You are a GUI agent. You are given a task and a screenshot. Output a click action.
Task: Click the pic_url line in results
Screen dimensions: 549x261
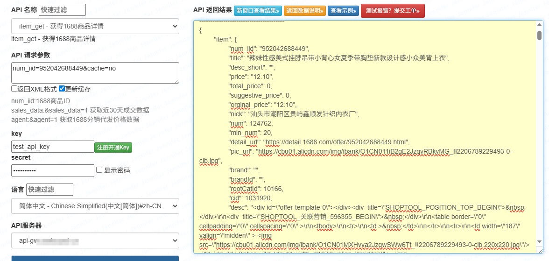pyautogui.click(x=370, y=151)
